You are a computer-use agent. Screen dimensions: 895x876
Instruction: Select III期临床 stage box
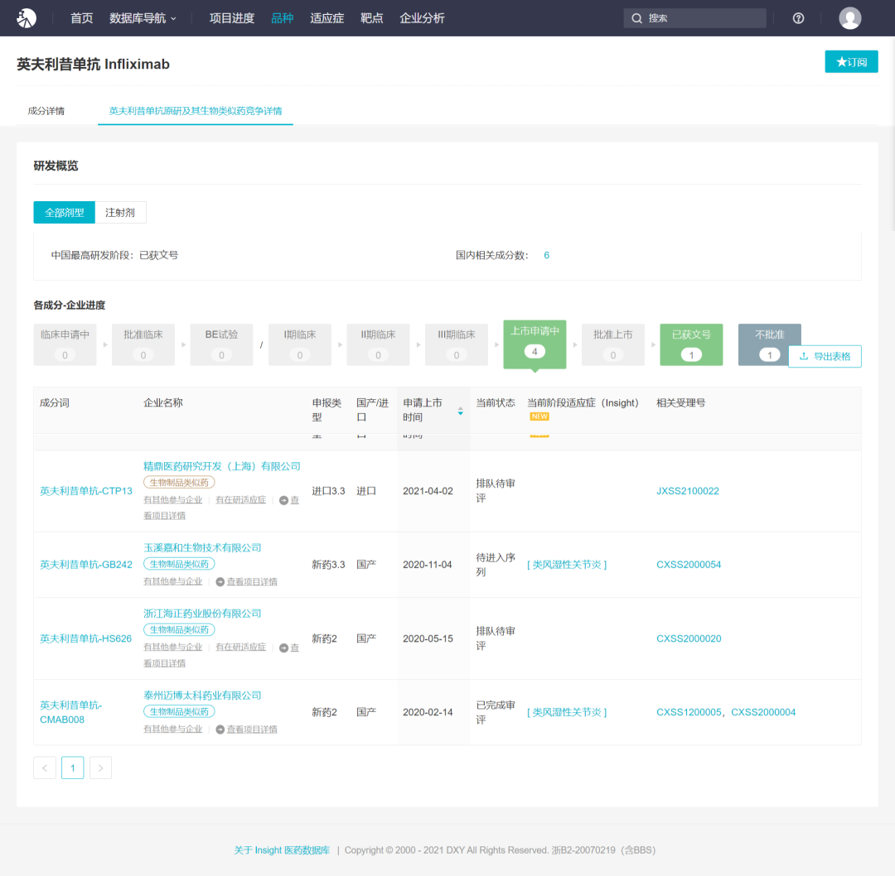(x=457, y=344)
